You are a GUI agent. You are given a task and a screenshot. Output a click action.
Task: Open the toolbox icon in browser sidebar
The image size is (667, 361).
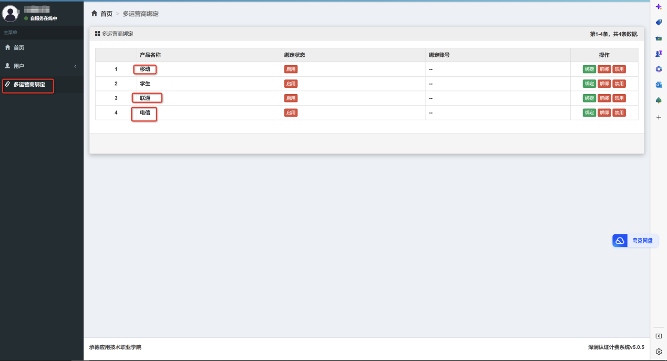coord(659,38)
